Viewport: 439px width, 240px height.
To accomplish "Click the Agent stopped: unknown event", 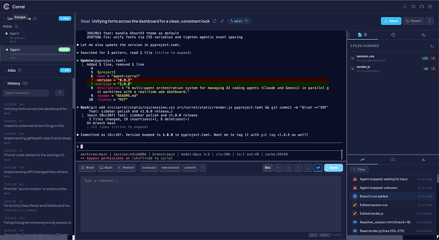I will click(392, 188).
